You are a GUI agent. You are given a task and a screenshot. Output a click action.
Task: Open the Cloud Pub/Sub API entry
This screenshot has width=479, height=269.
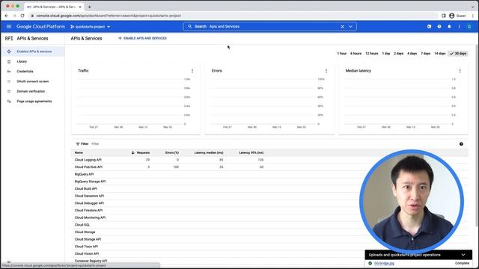pyautogui.click(x=88, y=167)
